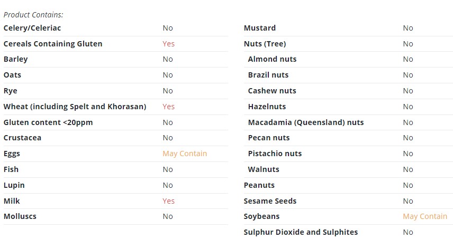Click the Sulphur Dioxide and Sulphites label
Image resolution: width=453 pixels, height=239 pixels.
301,232
